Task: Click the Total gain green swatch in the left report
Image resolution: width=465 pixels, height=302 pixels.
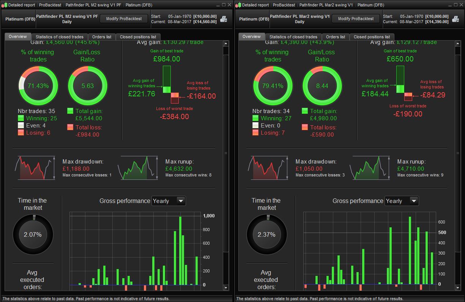Action: pos(70,111)
